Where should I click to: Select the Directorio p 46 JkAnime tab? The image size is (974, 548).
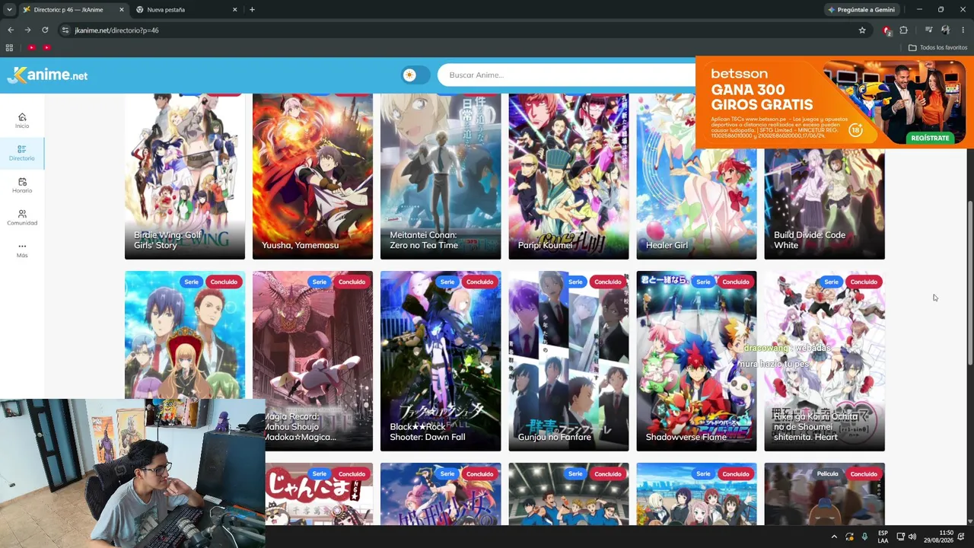pyautogui.click(x=74, y=10)
